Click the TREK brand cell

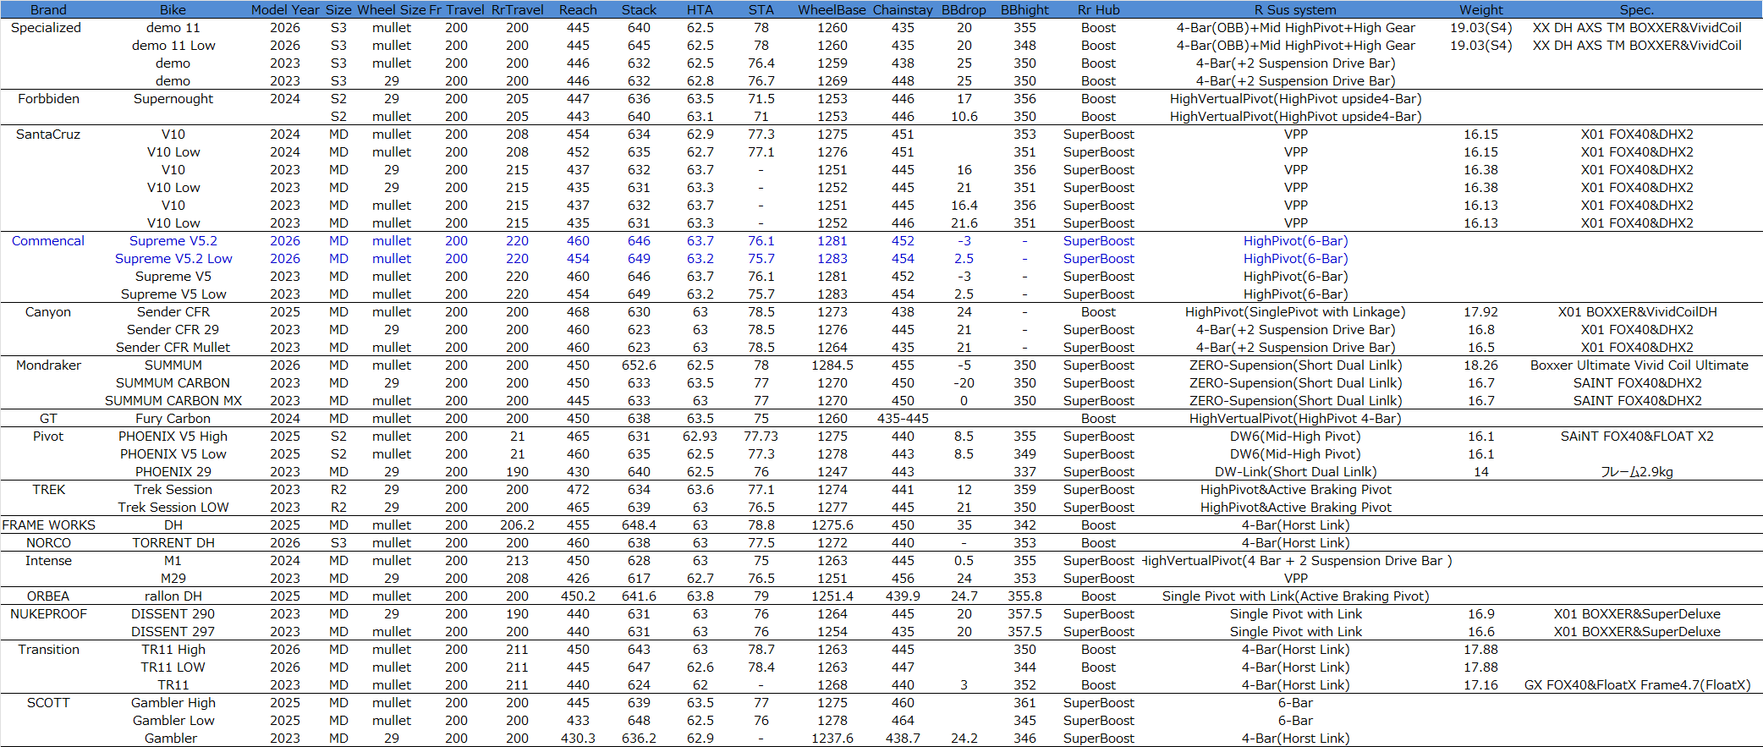click(48, 490)
